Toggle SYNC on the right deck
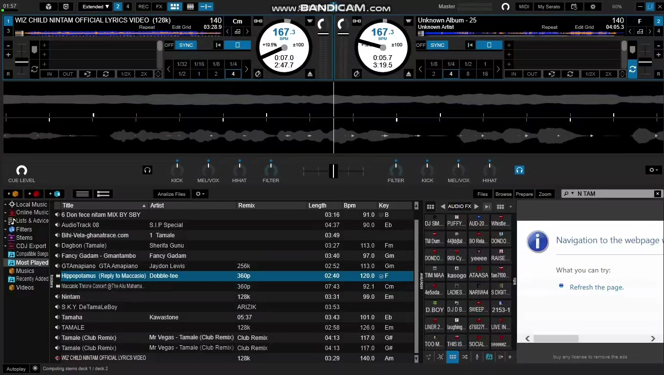This screenshot has width=664, height=375. coord(437,45)
